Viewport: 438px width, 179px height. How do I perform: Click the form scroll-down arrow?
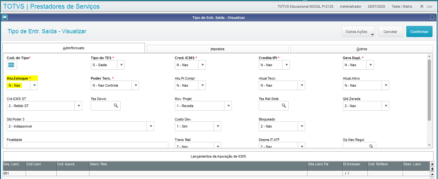point(429,145)
